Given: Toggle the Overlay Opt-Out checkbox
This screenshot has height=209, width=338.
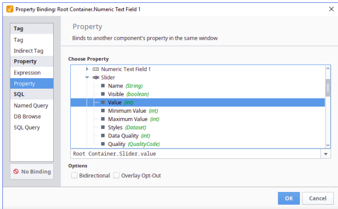Looking at the screenshot, I should pos(116,176).
